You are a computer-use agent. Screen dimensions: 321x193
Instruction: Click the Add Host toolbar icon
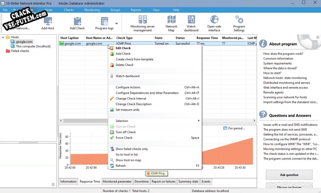(x=48, y=21)
